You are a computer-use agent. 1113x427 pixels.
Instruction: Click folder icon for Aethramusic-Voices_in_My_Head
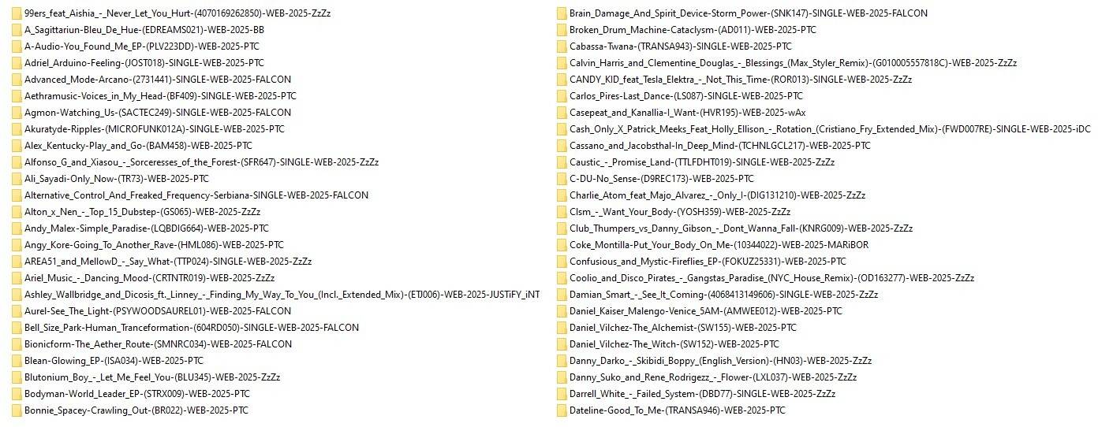17,96
